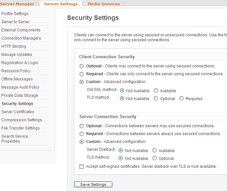
Task: Open Search Service Properties page
Action: click(x=15, y=139)
